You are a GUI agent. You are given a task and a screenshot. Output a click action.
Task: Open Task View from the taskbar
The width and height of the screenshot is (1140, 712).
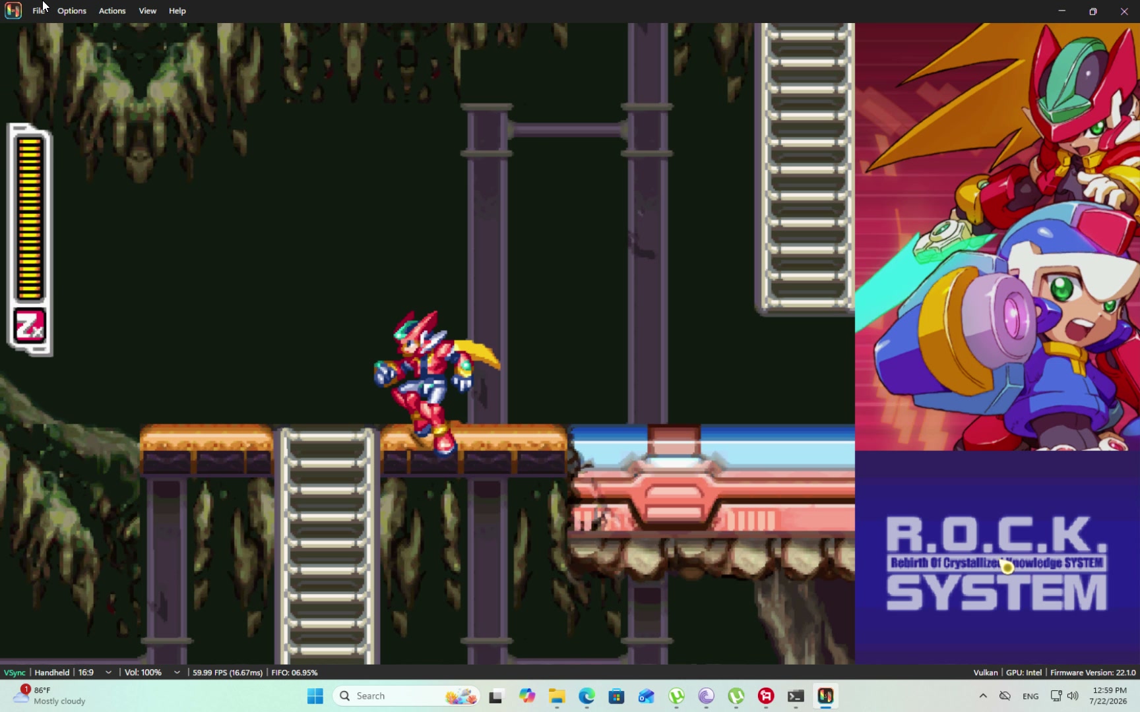point(496,696)
